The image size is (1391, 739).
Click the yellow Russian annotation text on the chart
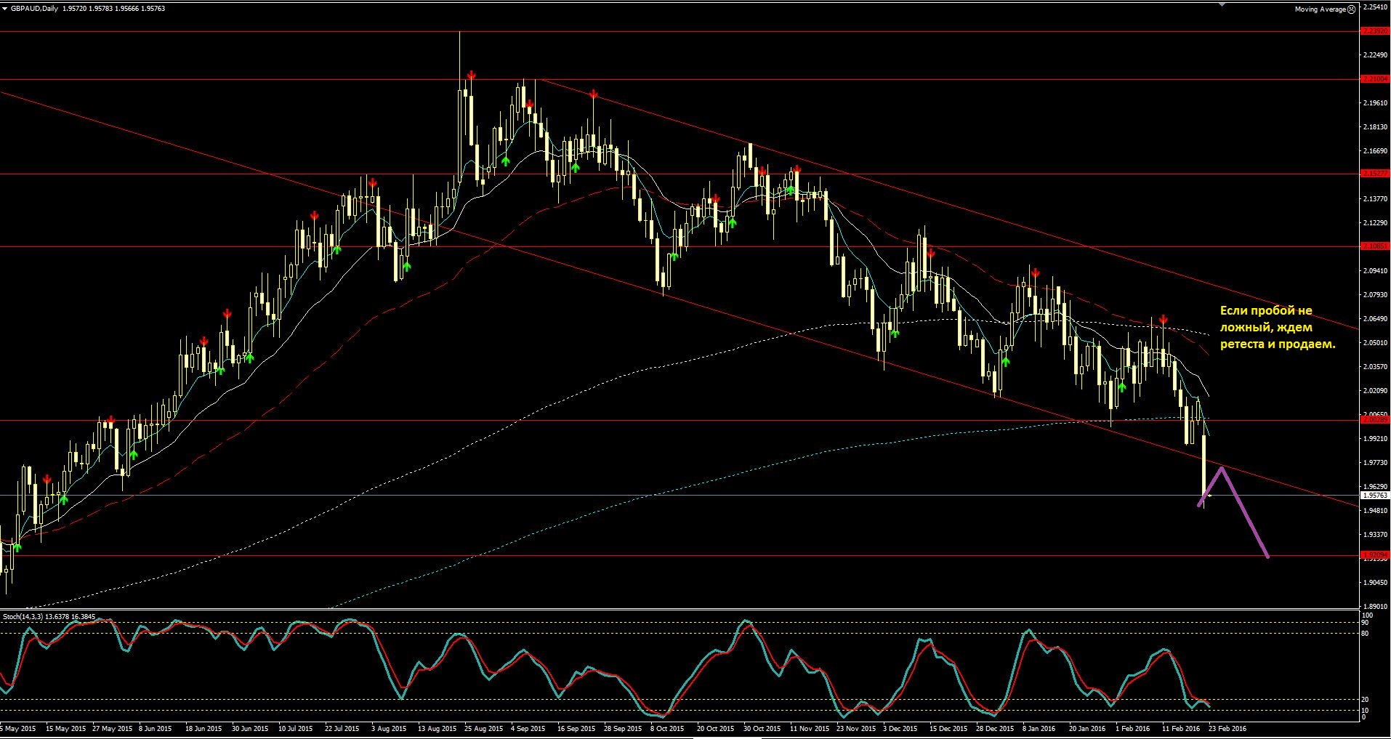1278,327
